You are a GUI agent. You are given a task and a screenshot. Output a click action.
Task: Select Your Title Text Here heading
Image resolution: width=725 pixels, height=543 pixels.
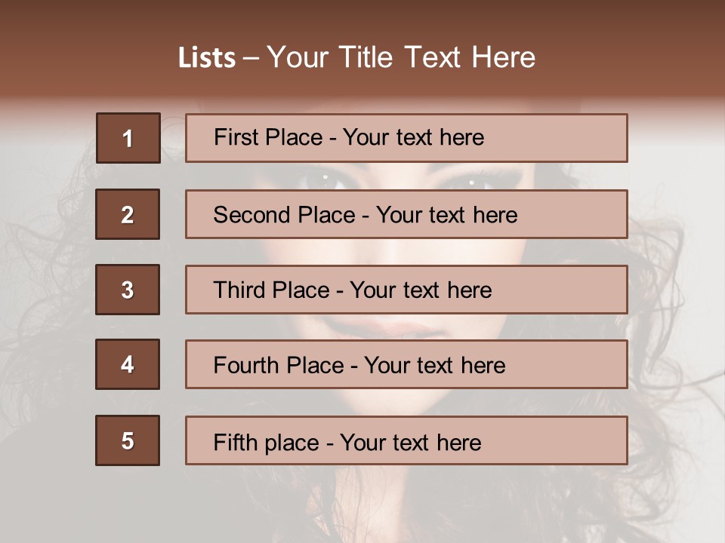401,57
